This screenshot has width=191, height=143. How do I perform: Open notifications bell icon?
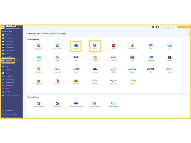click(x=153, y=27)
